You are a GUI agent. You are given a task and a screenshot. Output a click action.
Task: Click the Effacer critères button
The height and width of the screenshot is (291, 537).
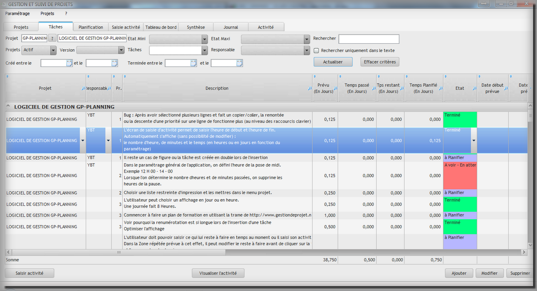pos(380,62)
